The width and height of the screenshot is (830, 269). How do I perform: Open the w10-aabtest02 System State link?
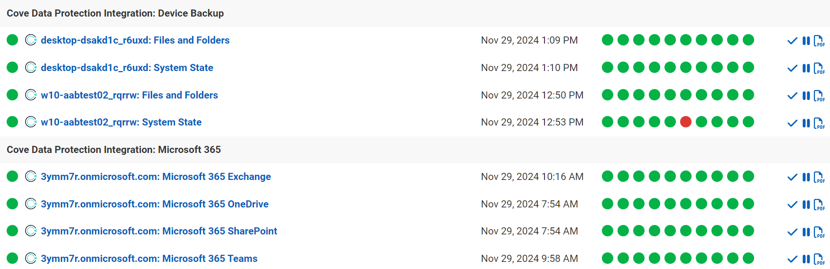(121, 122)
